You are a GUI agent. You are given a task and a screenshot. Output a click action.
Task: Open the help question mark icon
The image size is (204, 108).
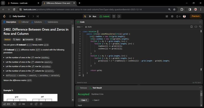point(41,104)
